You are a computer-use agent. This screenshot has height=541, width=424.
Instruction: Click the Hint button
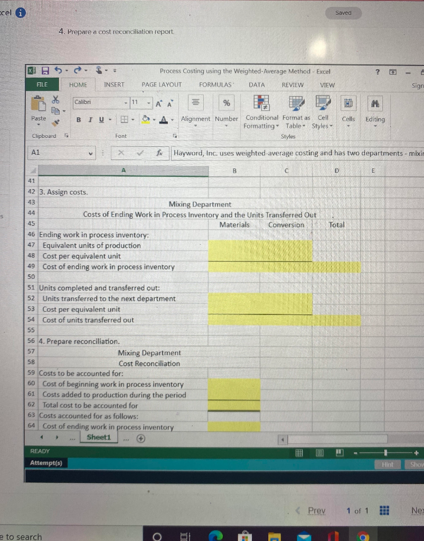click(388, 464)
